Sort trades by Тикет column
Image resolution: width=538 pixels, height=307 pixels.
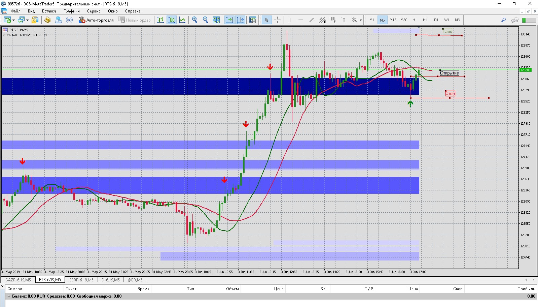coord(84,289)
